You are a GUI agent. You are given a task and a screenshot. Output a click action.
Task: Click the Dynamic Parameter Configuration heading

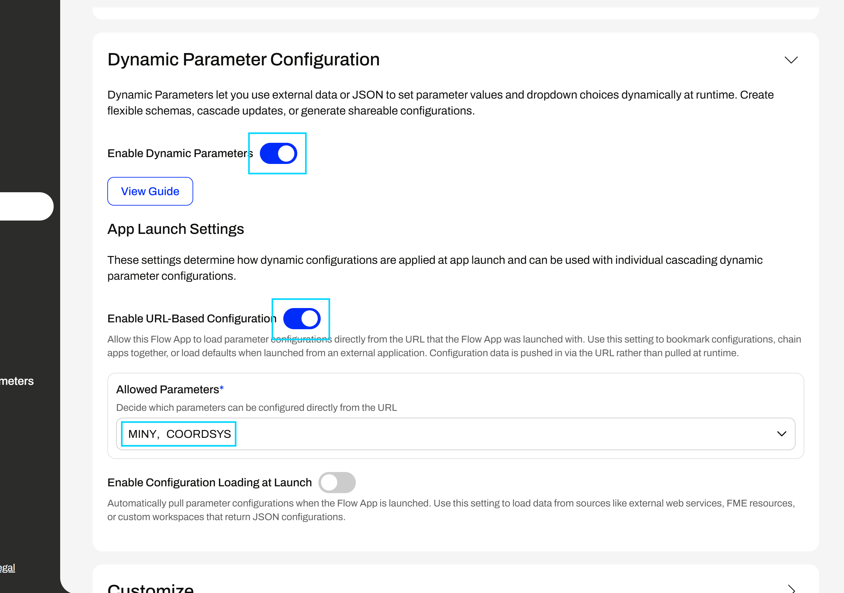click(243, 60)
